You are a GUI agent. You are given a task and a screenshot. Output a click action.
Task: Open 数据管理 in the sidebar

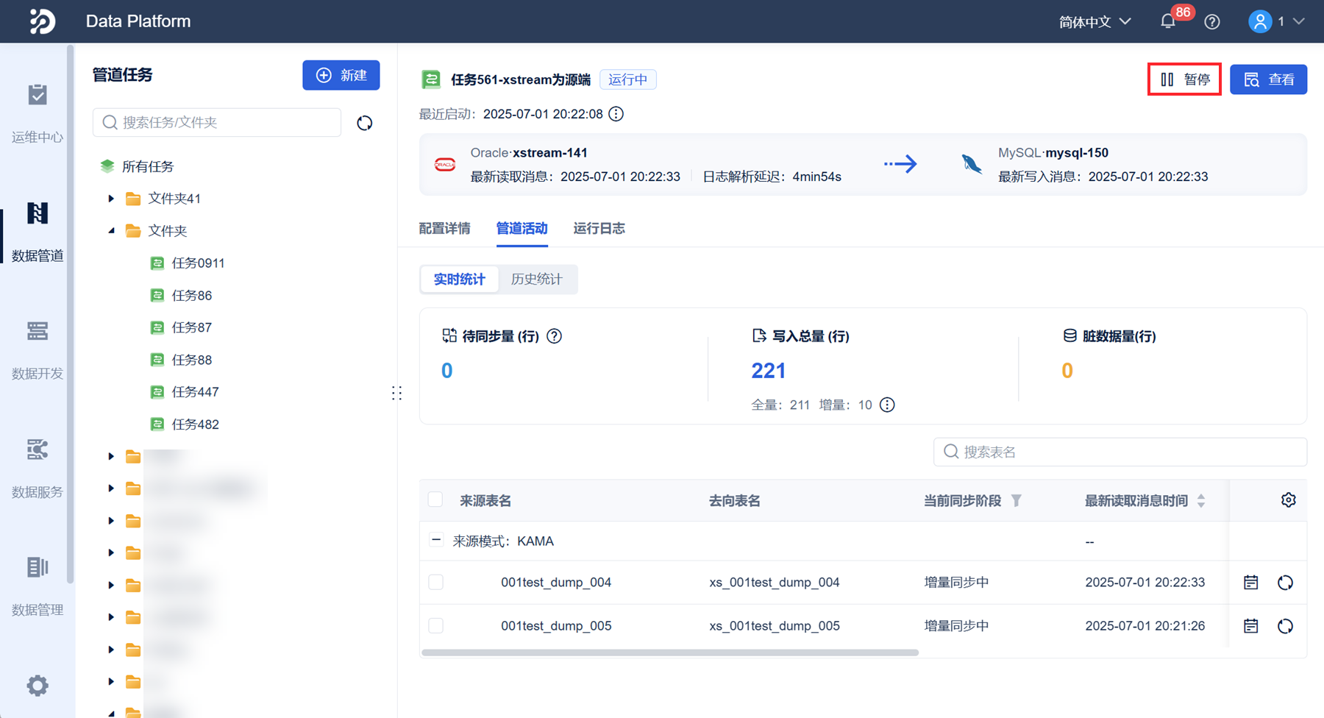(38, 586)
